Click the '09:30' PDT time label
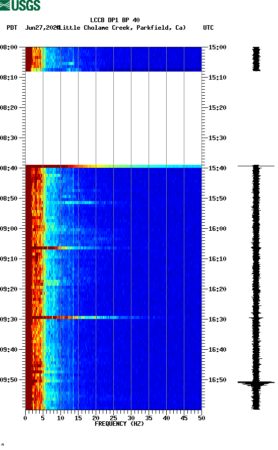This screenshot has height=450, width=278. click(9, 319)
